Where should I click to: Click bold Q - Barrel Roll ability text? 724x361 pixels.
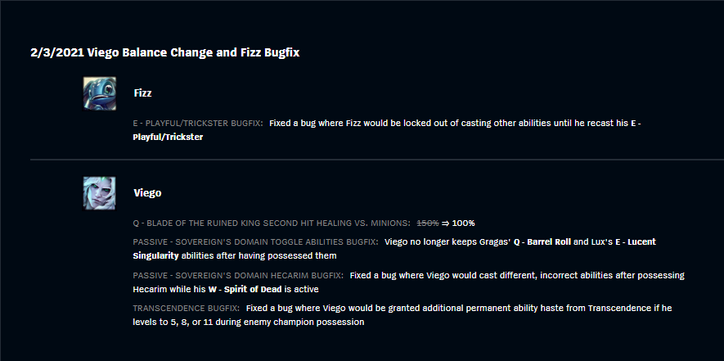542,241
